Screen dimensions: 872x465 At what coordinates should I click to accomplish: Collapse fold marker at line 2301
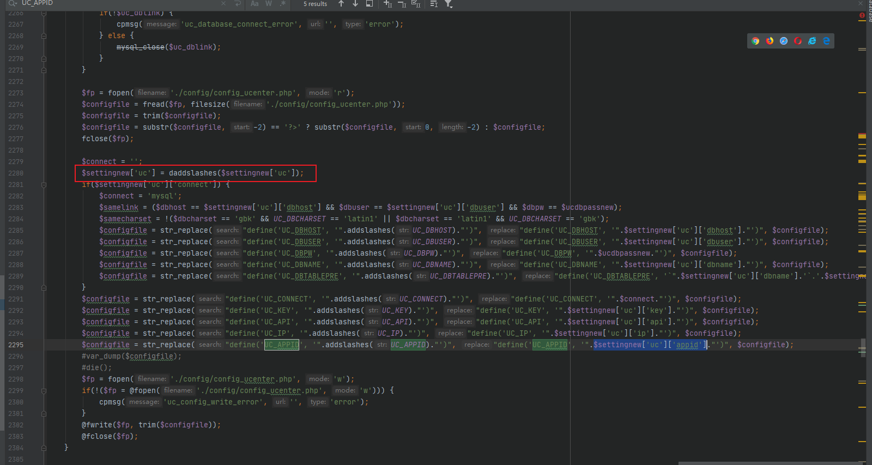pos(44,414)
